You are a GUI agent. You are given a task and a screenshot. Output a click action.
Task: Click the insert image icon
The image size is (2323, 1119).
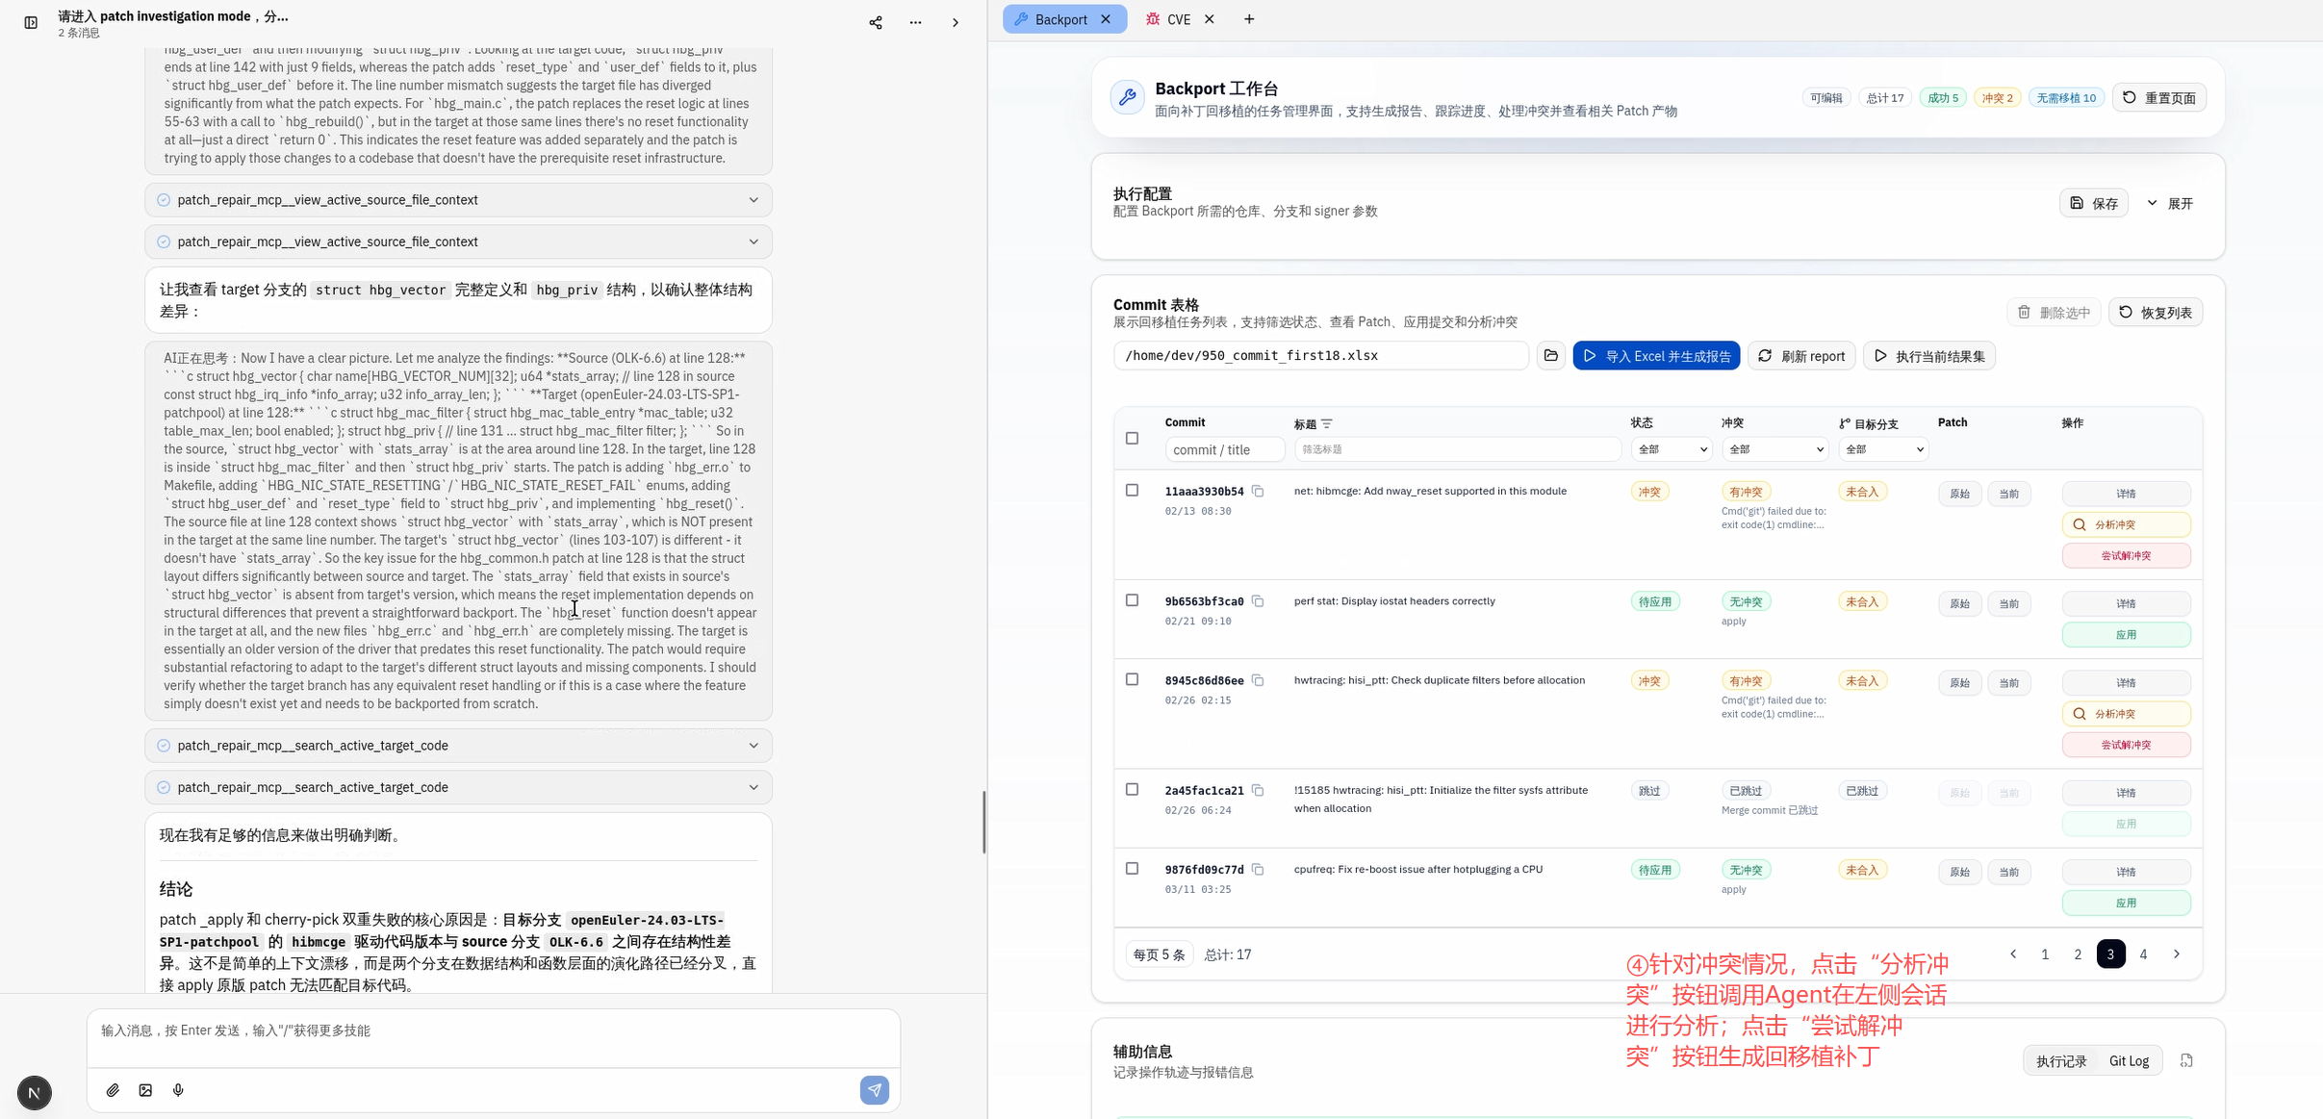point(145,1090)
